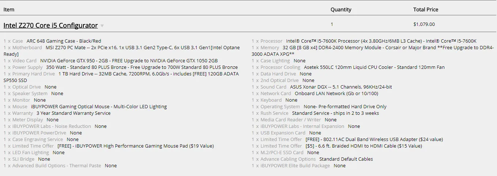Click the Total Price column header
The width and height of the screenshot is (497, 176).
pos(425,9)
